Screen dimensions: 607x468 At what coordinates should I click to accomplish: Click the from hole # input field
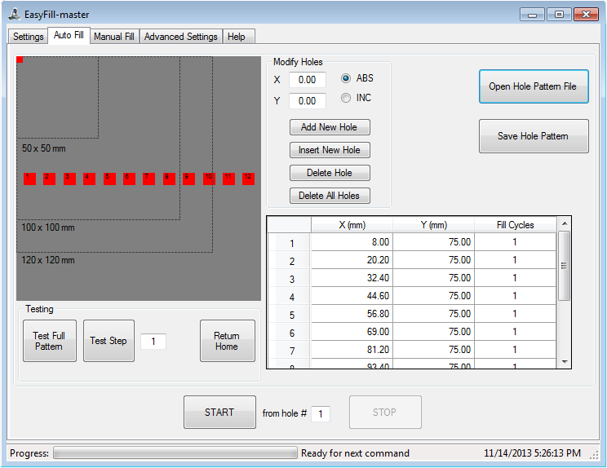click(x=321, y=414)
